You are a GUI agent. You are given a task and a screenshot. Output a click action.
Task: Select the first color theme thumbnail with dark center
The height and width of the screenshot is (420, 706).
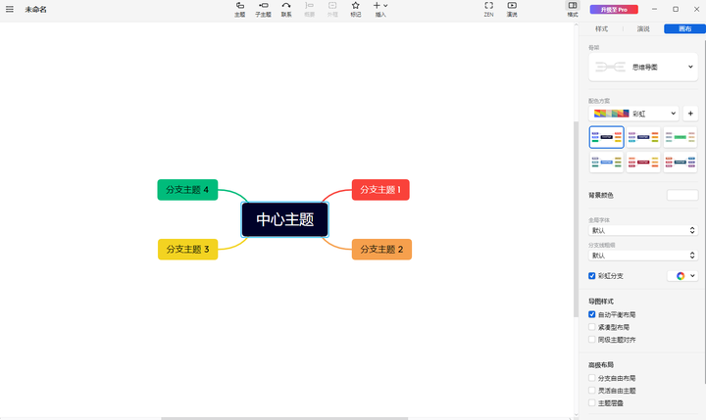607,137
